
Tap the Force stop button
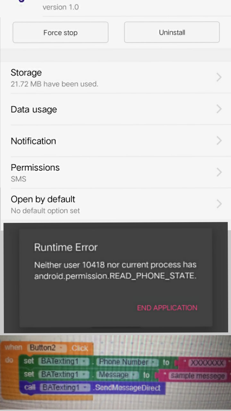[x=60, y=32]
